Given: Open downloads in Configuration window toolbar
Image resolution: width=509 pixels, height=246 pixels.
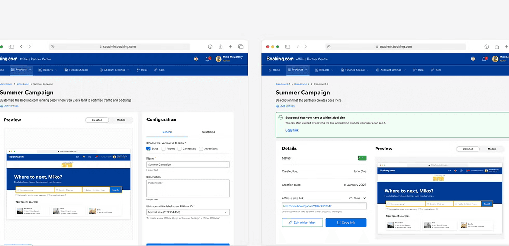Looking at the screenshot, I should point(210,47).
